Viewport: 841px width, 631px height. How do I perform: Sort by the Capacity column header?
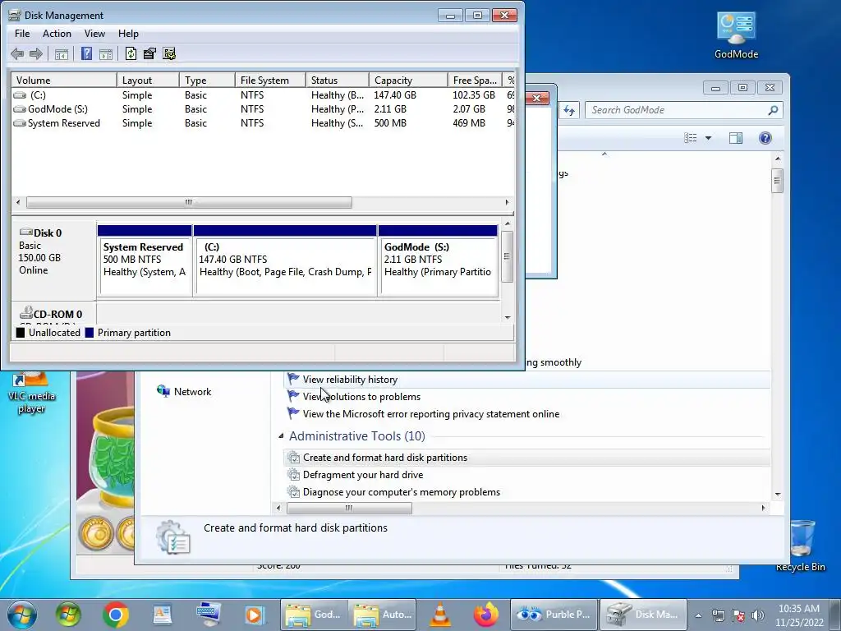(x=408, y=81)
